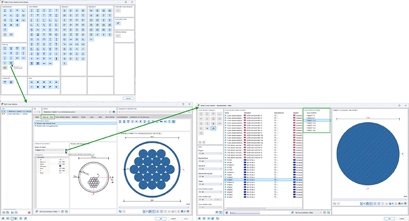Click the red delete icon under the cross-section list

point(29,213)
